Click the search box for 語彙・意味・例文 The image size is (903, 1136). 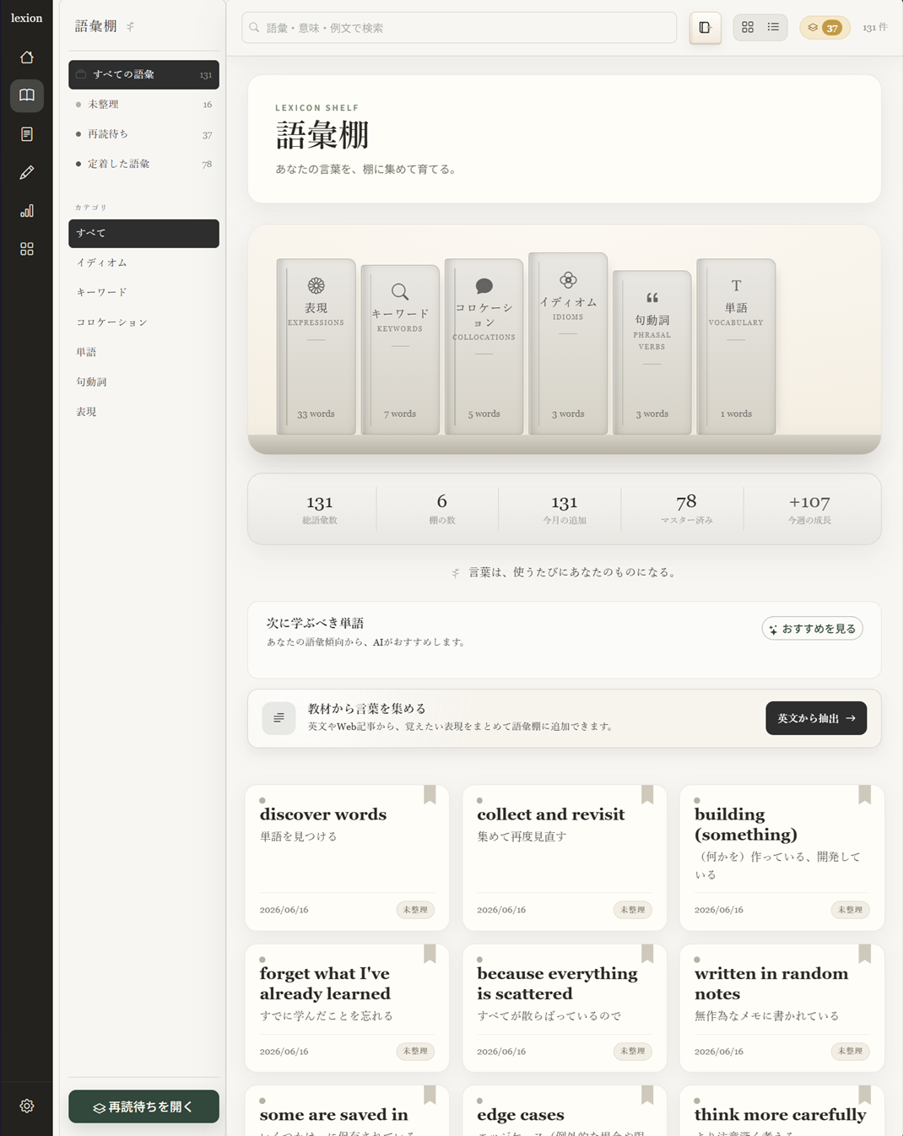coord(459,28)
